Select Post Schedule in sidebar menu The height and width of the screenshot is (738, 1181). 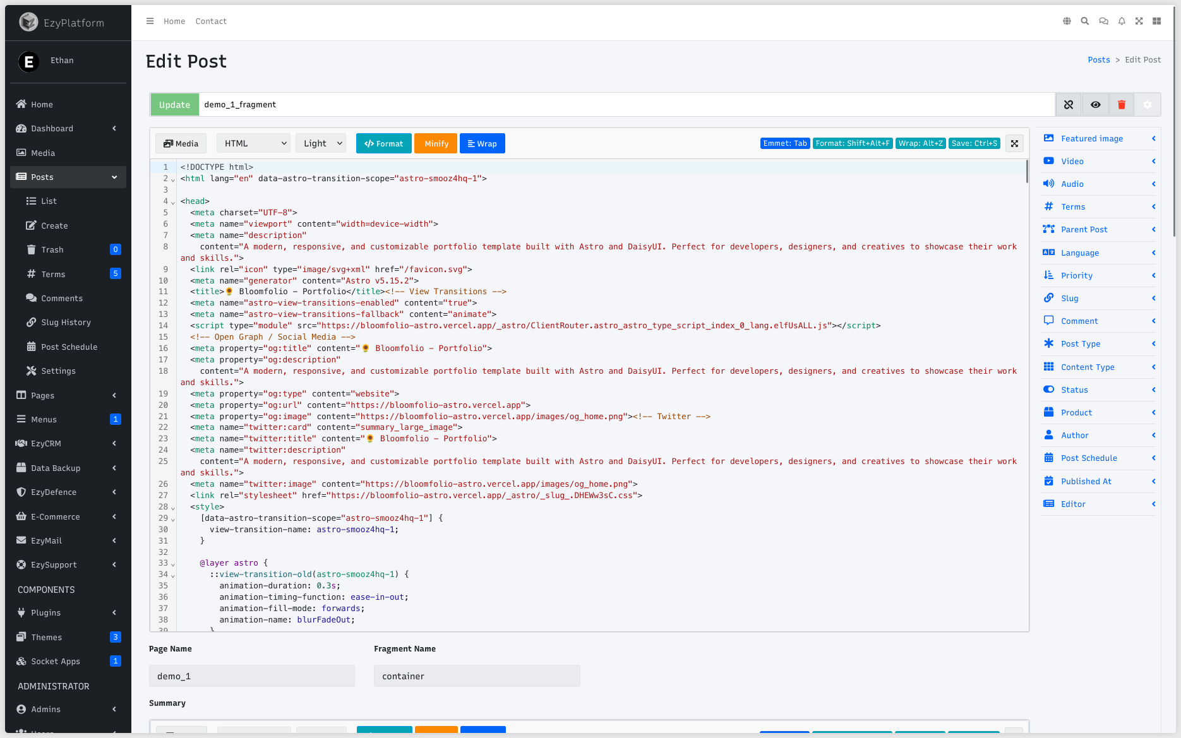tap(69, 347)
